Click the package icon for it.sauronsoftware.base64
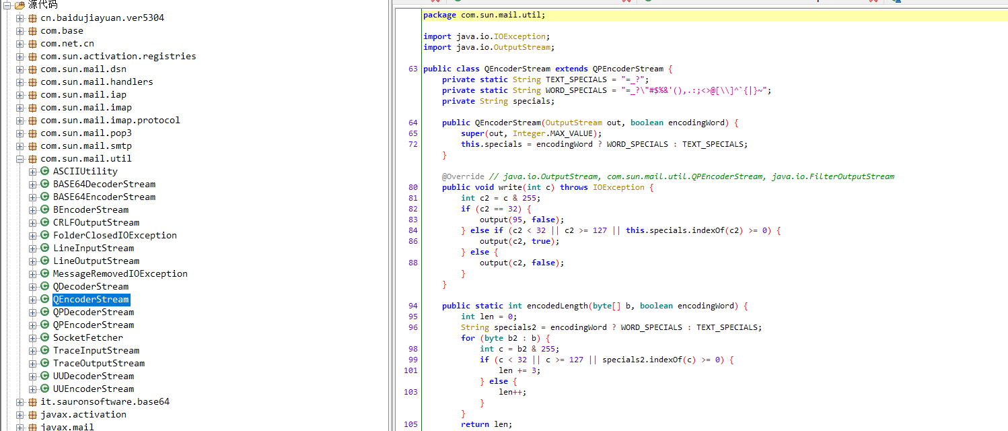This screenshot has width=1008, height=431. (32, 402)
